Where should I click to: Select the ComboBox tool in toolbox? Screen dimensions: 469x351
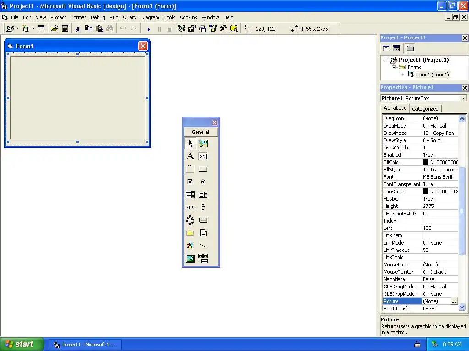pos(190,195)
